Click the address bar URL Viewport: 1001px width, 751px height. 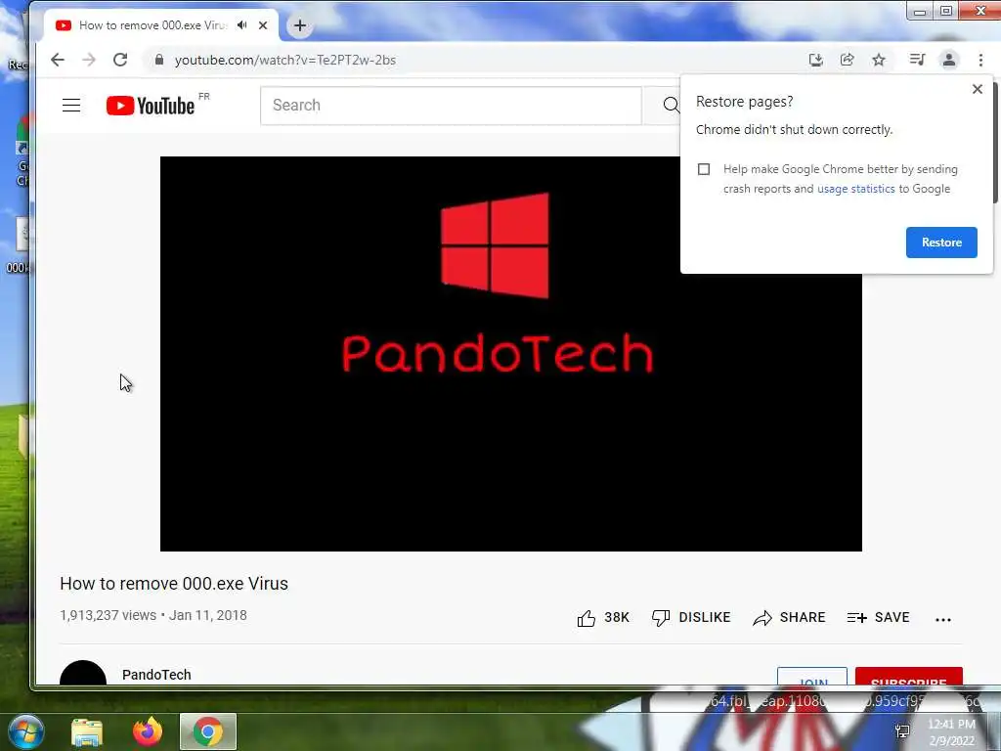(x=285, y=60)
